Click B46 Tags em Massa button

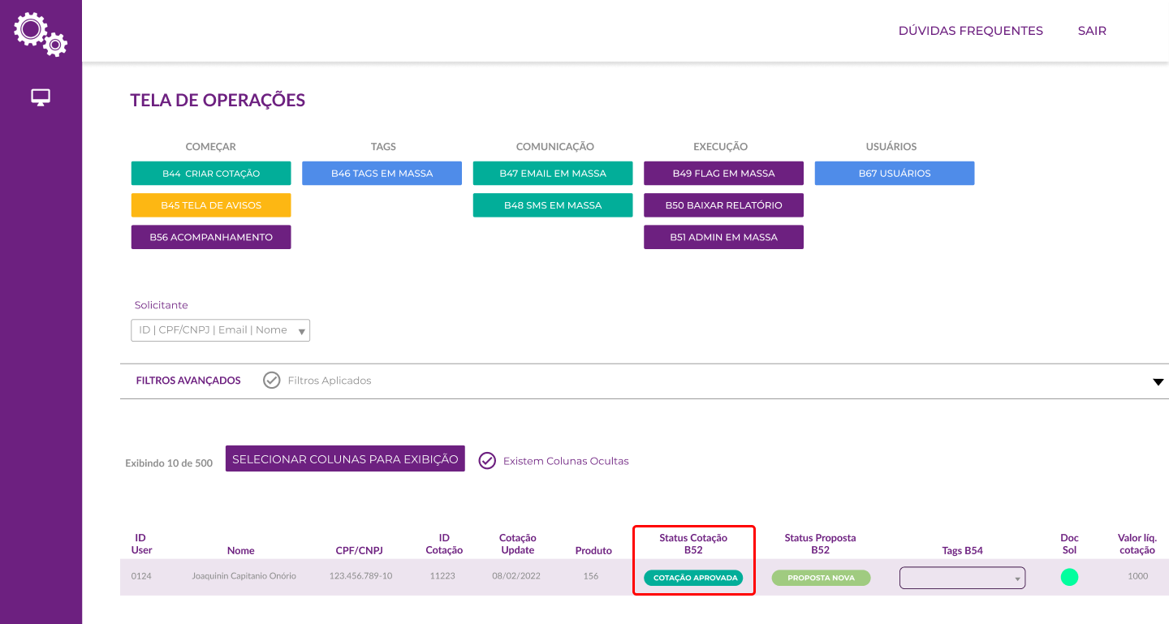point(382,174)
